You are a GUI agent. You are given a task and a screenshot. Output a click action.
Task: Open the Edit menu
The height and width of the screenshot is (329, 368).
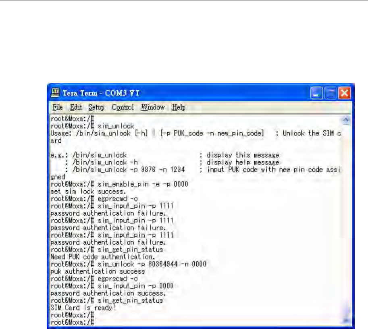(x=76, y=107)
